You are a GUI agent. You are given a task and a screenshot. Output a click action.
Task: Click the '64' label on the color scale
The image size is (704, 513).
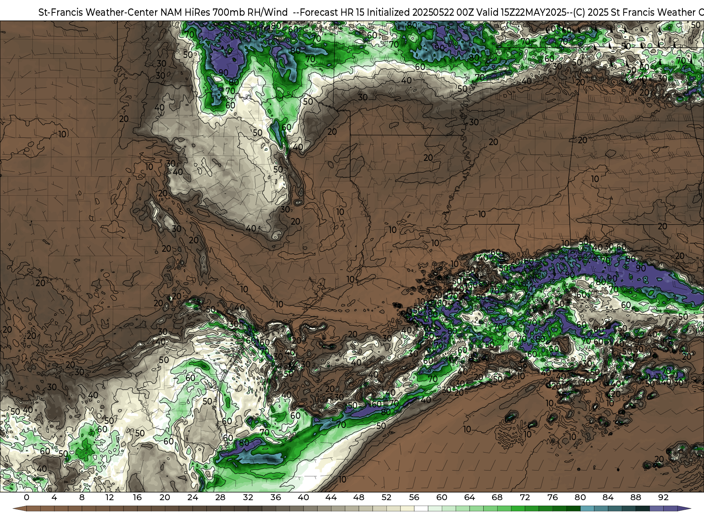469,497
